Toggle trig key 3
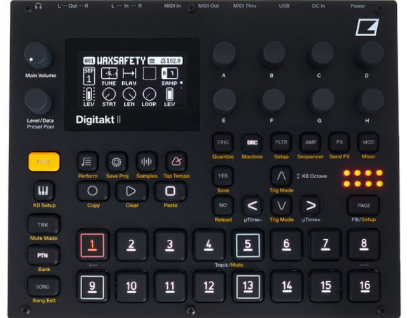407x318 pixels. [x=170, y=245]
